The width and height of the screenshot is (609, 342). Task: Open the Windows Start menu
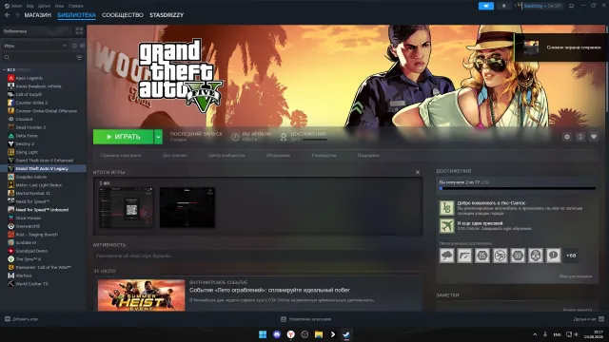[263, 334]
